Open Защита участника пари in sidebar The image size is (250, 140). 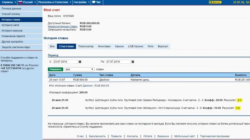click(x=21, y=47)
